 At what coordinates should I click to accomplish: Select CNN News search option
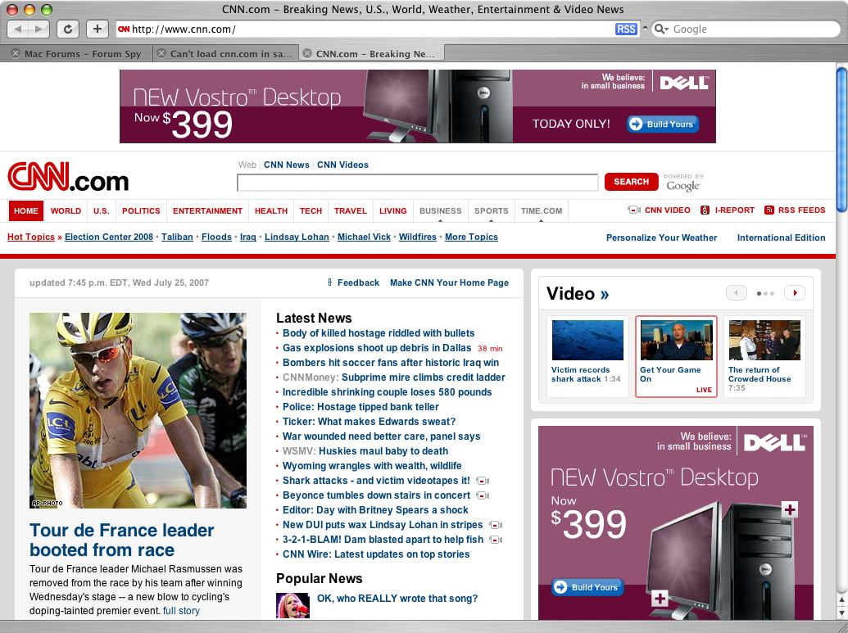coord(287,165)
